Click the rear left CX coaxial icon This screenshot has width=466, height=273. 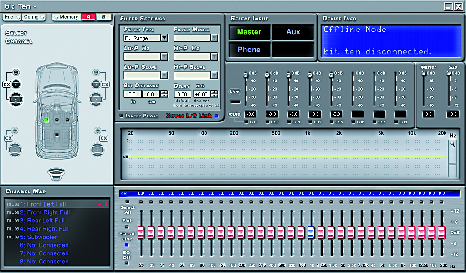point(7,138)
